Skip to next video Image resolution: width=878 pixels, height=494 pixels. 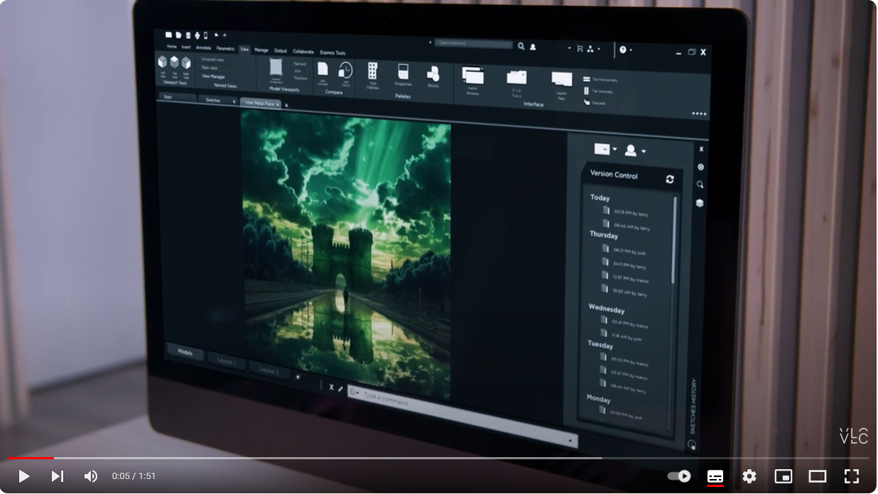click(x=58, y=476)
